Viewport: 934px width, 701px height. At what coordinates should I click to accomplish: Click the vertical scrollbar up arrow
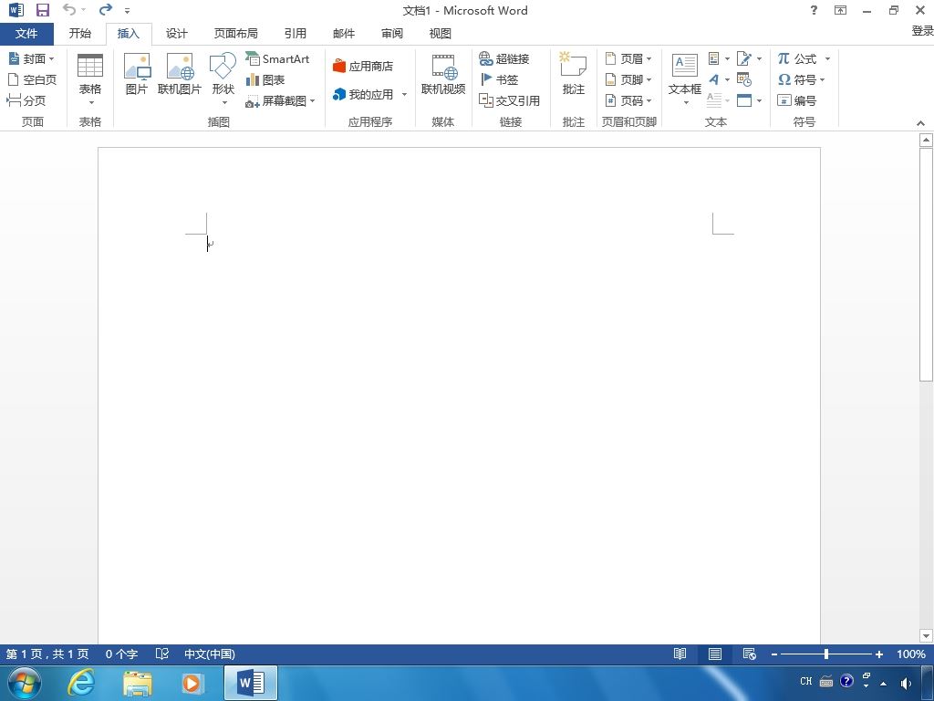(x=926, y=140)
